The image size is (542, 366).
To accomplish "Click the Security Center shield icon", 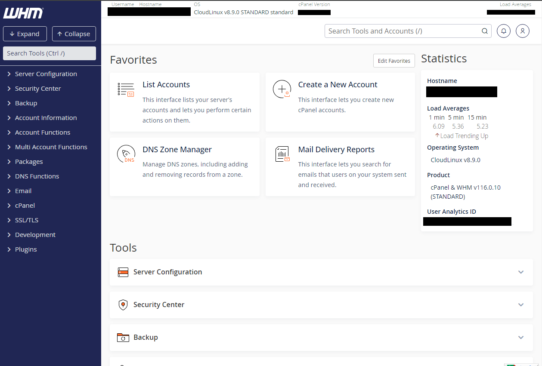I will (123, 305).
